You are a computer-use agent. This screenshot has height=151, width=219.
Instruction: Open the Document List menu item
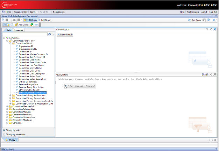(21, 12)
